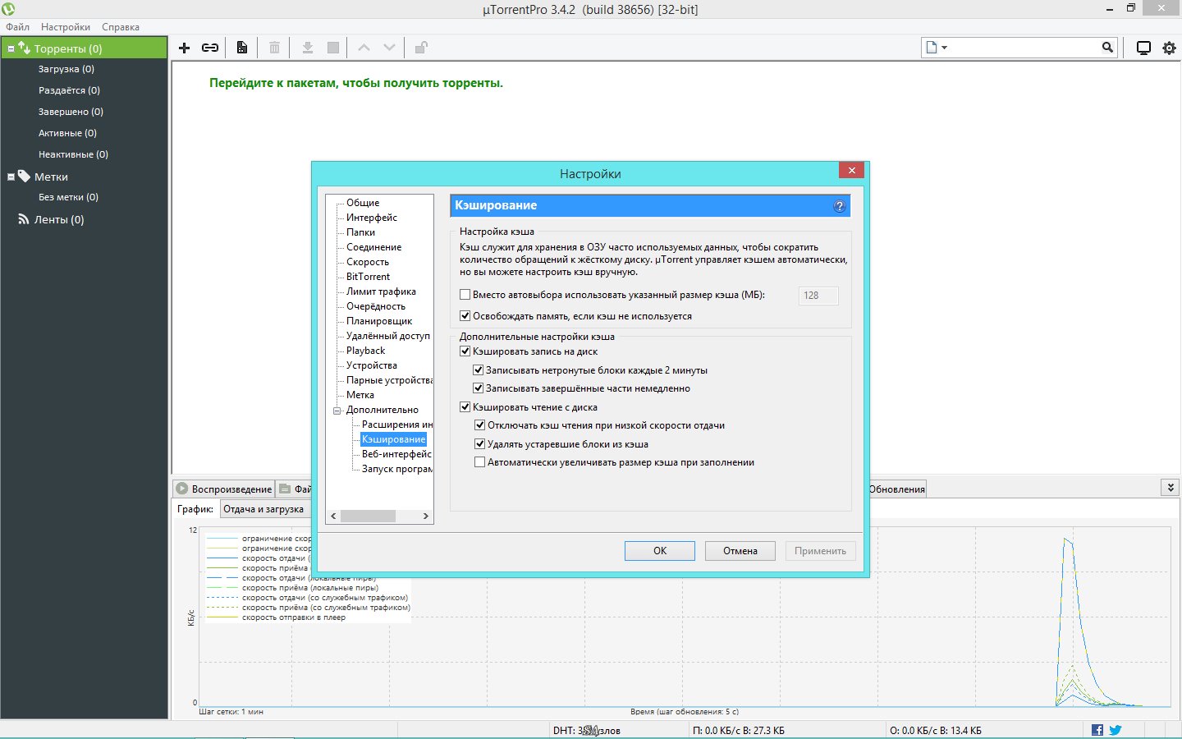The width and height of the screenshot is (1182, 739).
Task: Select Интерфейс in settings tree
Action: click(x=372, y=218)
